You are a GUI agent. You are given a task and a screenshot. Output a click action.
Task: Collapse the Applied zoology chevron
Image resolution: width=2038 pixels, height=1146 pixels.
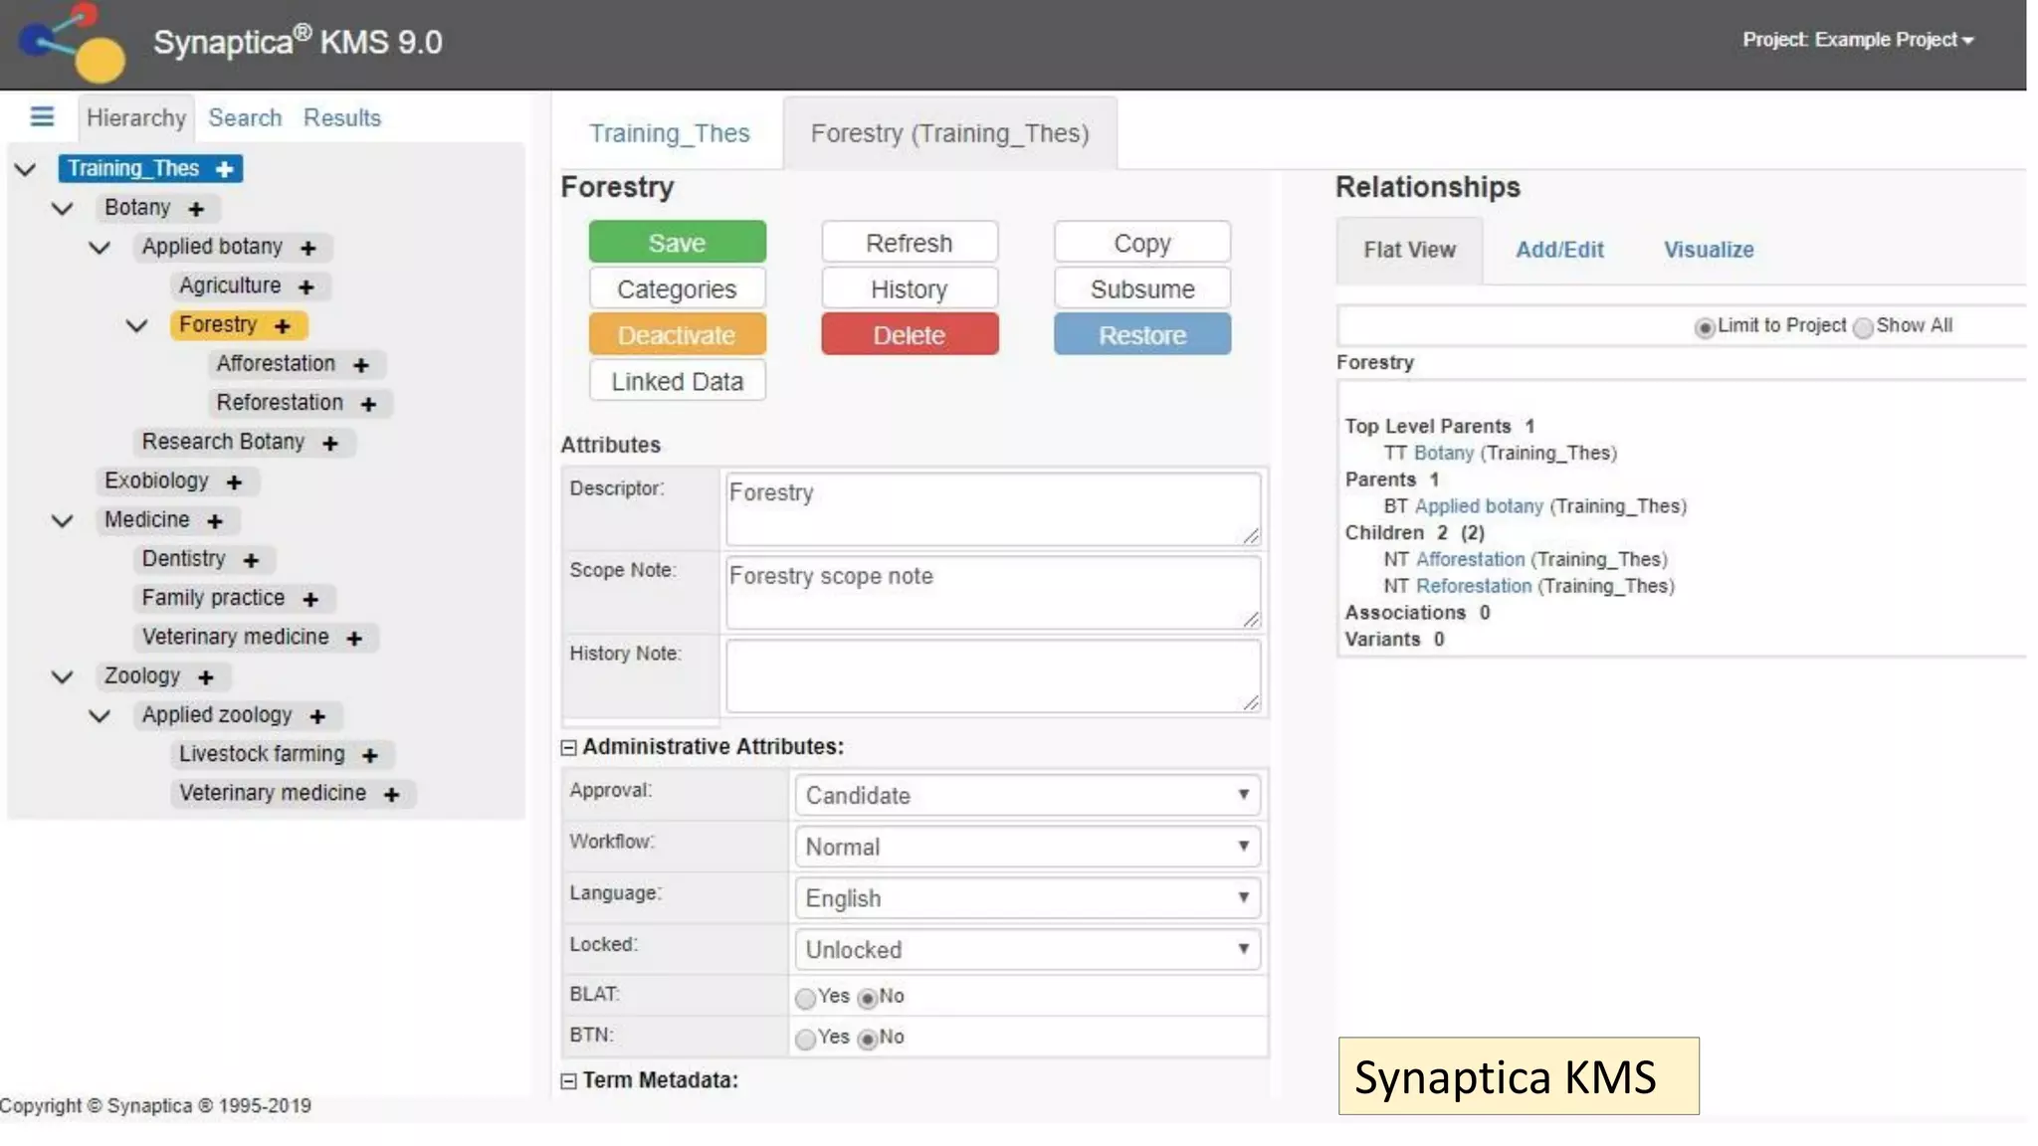[x=100, y=715]
